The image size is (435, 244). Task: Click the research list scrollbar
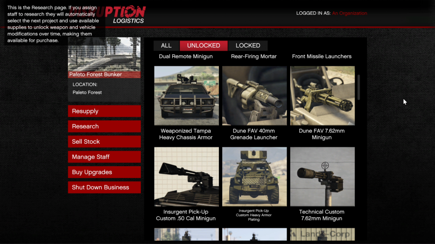coord(358,87)
